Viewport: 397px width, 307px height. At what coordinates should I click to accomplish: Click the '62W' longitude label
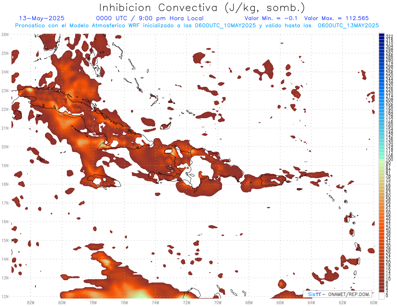pyautogui.click(x=342, y=302)
